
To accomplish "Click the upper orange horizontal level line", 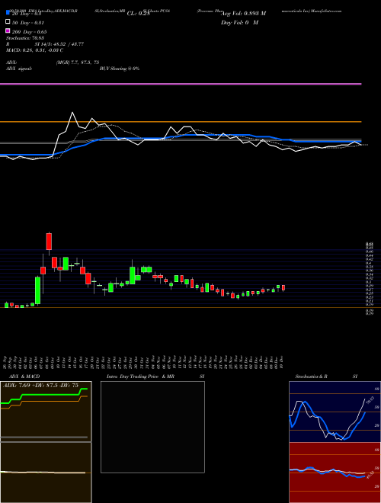I will (181, 122).
